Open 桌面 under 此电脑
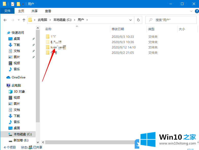 [x=17, y=128]
